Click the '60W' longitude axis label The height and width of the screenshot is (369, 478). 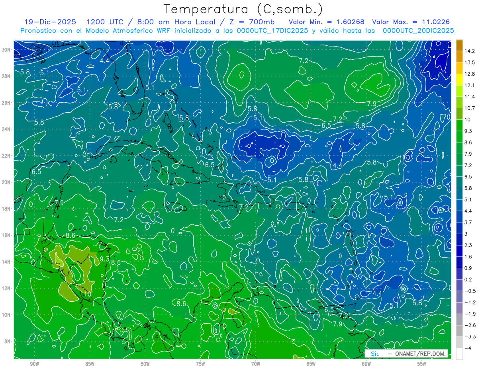click(x=366, y=364)
